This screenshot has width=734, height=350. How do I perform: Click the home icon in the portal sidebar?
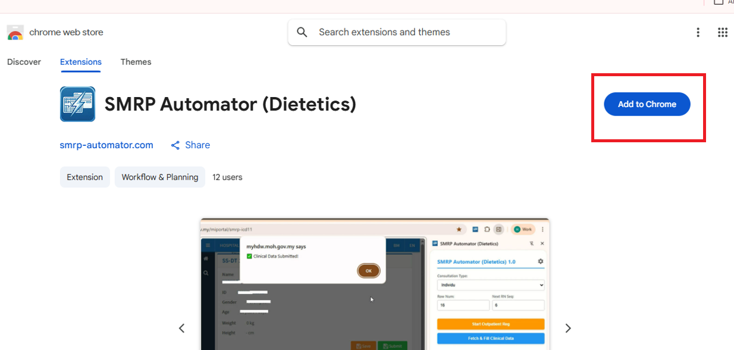click(206, 259)
